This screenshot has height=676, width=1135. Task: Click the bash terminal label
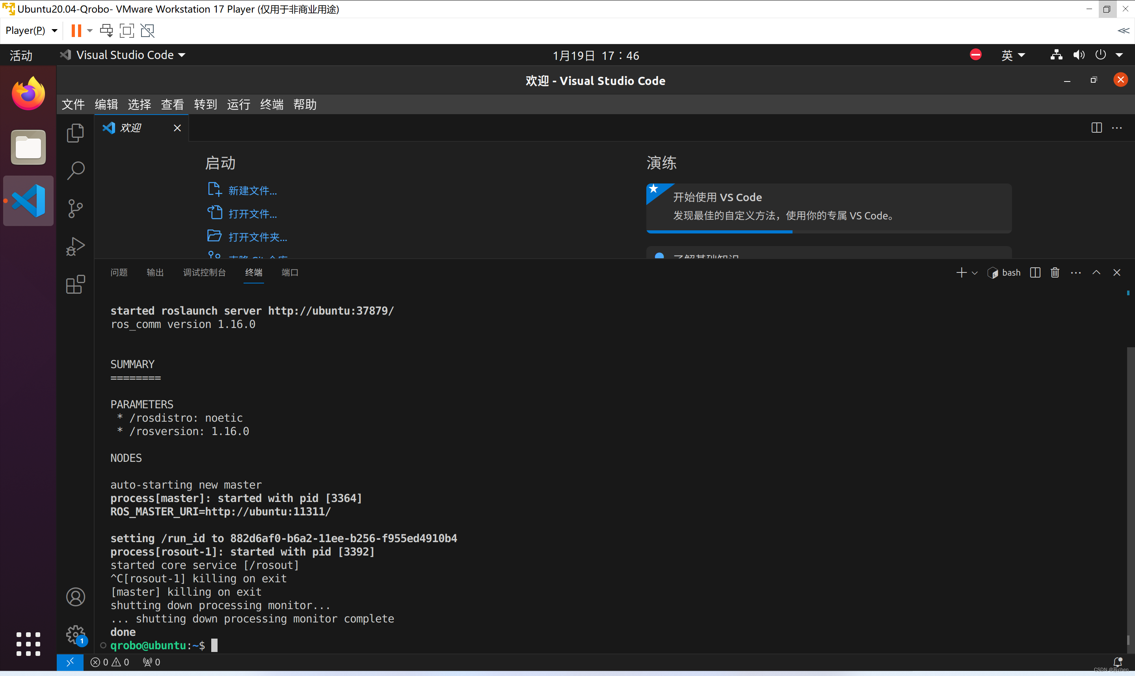tap(1004, 272)
